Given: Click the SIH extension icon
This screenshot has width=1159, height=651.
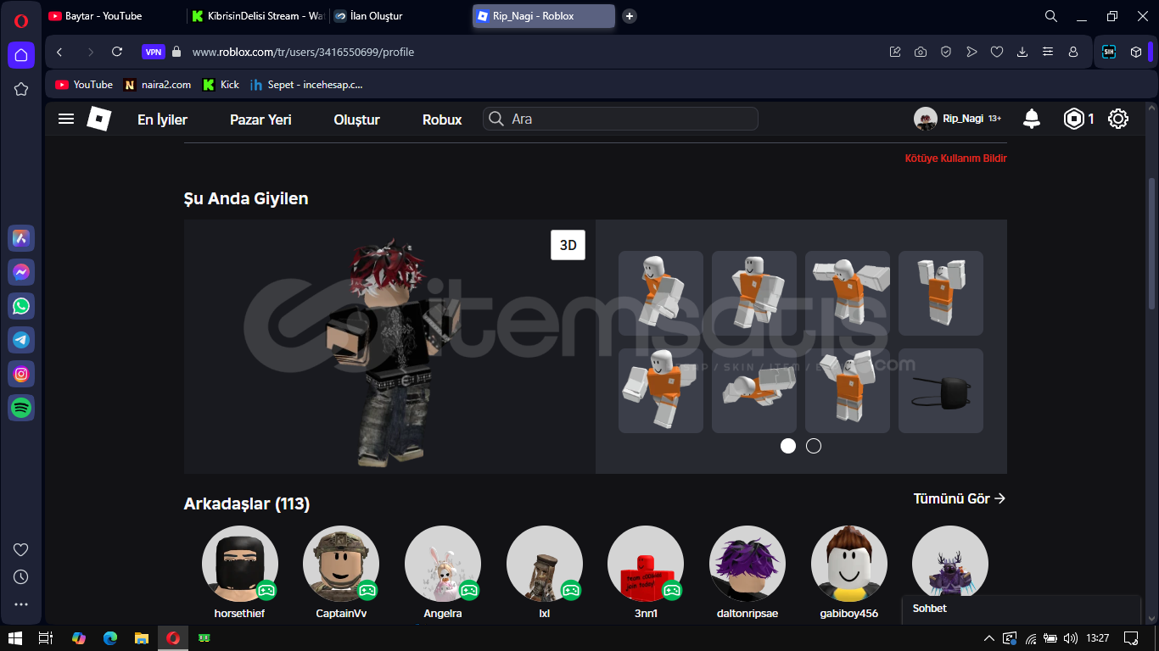Looking at the screenshot, I should (1108, 52).
